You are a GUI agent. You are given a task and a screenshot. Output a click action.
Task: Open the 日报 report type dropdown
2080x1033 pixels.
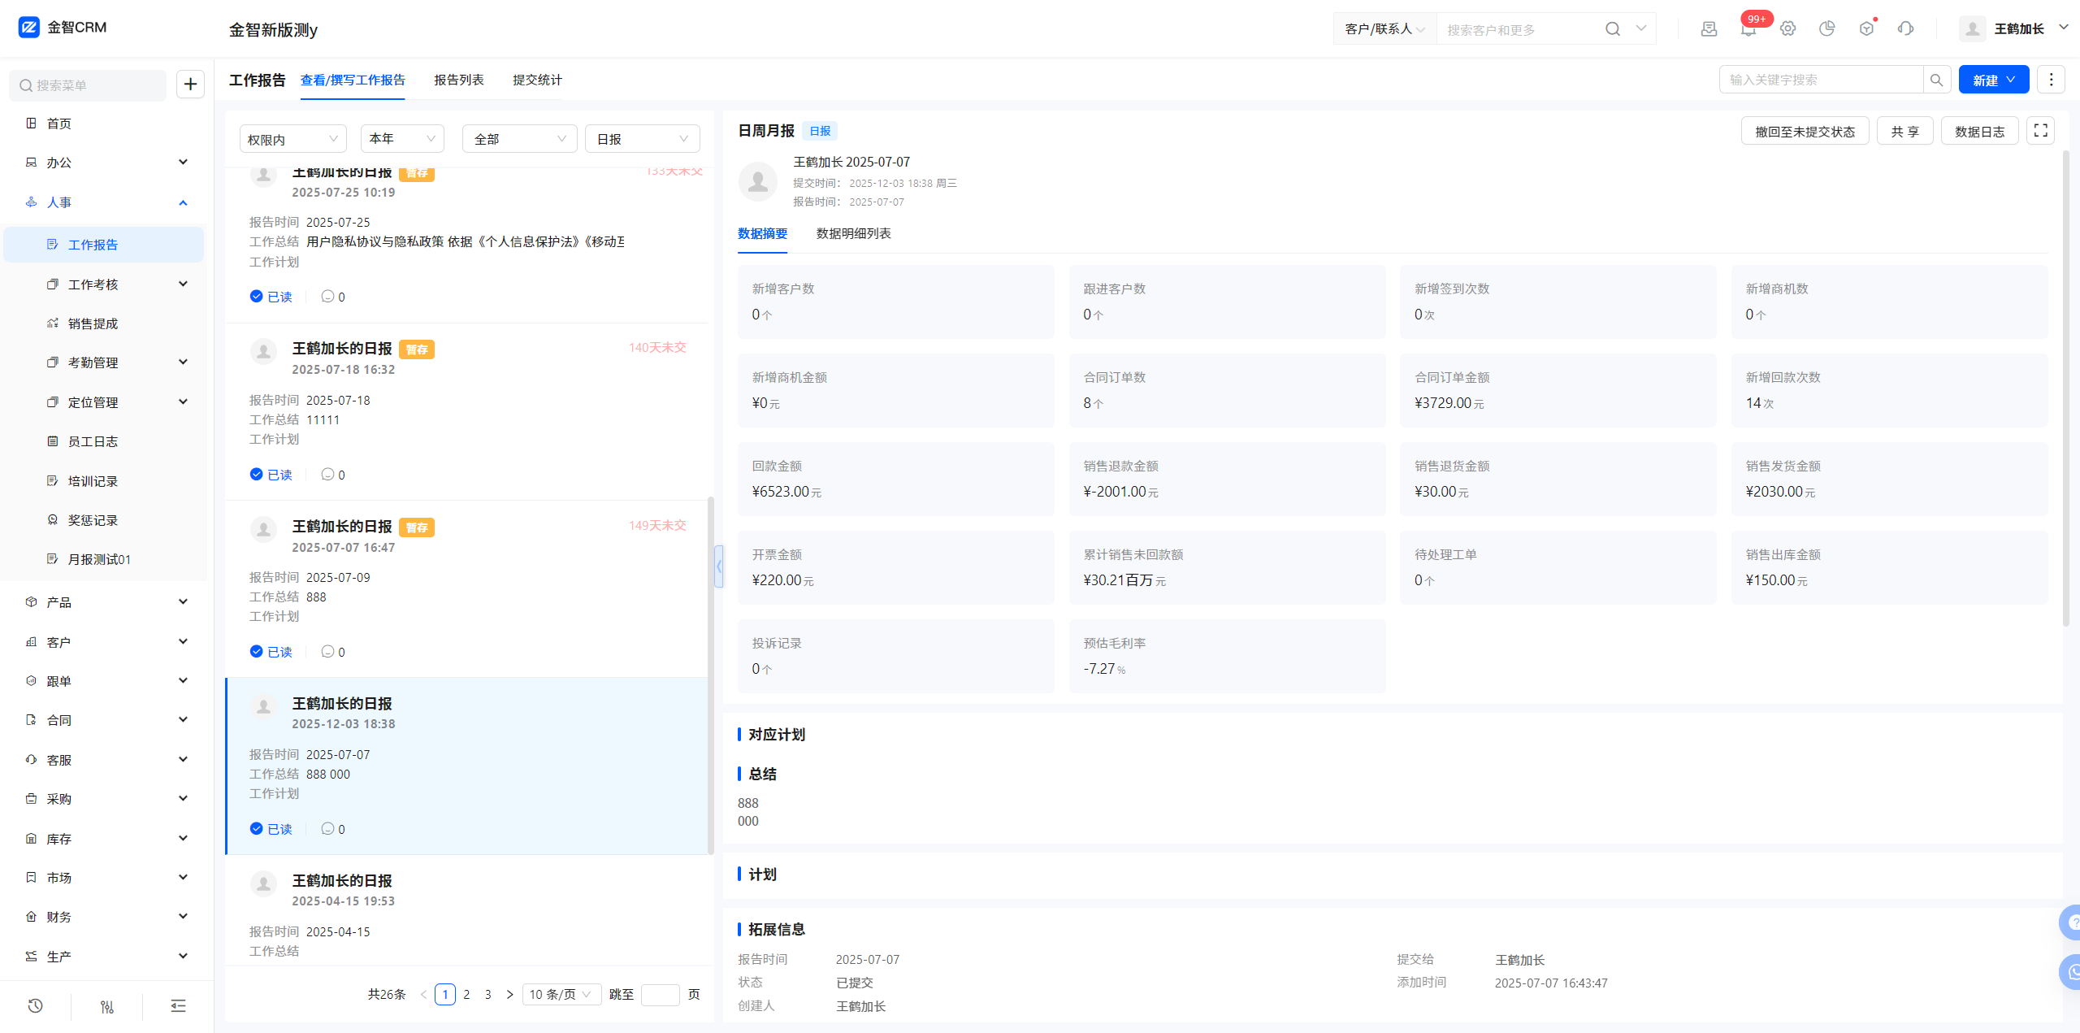(x=642, y=139)
